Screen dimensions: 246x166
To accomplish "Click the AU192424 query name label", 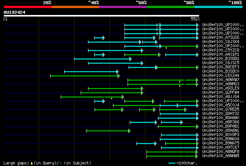I will (x=15, y=12).
